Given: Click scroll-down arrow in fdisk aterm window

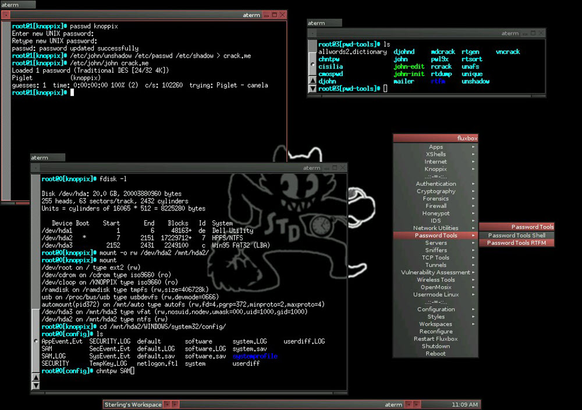Looking at the screenshot, I should tap(36, 386).
